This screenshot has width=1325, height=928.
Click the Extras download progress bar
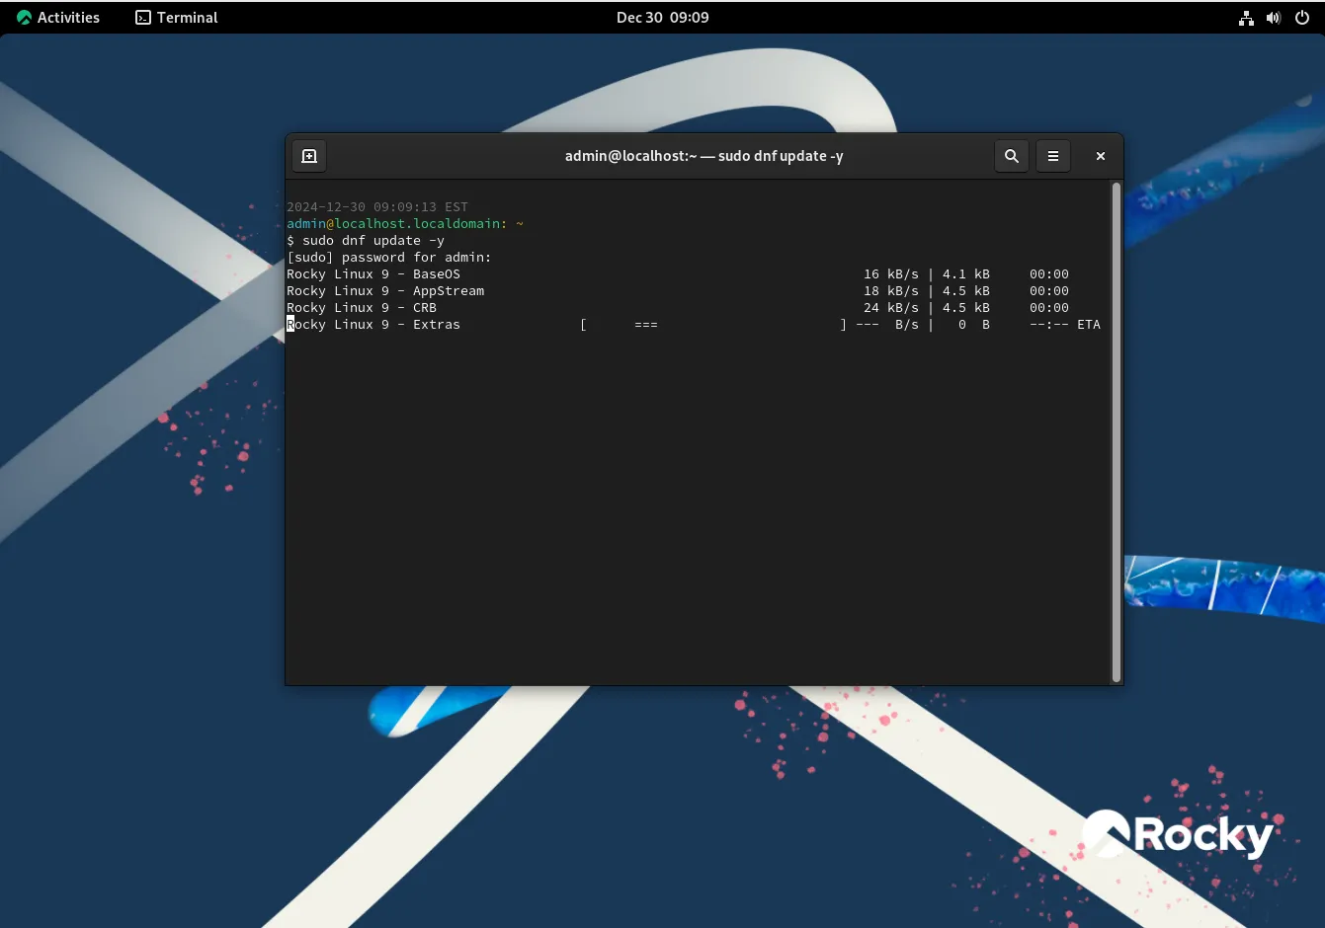(713, 325)
